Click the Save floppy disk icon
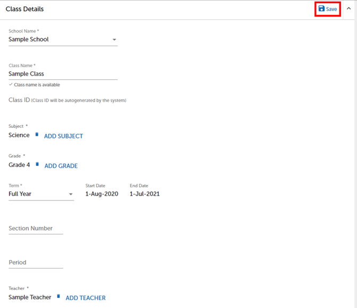The height and width of the screenshot is (308, 357). [321, 9]
